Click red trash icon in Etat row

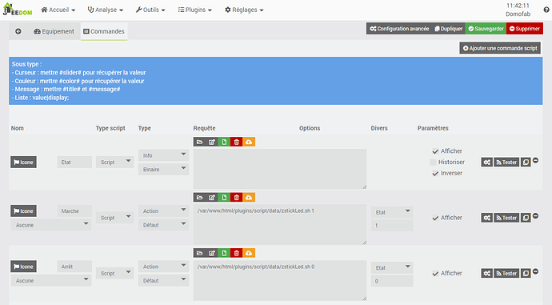coord(236,142)
